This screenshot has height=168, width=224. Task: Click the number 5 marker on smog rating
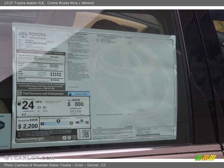(81, 121)
